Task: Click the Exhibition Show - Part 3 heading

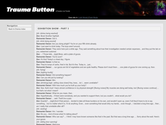Action: (x=99, y=29)
